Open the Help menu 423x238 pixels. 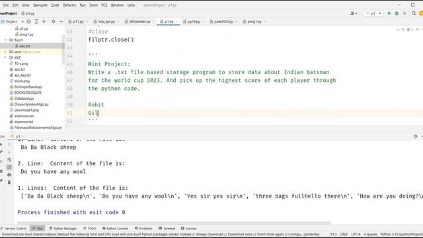click(131, 5)
